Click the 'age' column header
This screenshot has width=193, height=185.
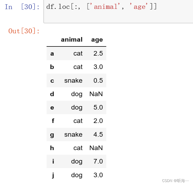click(x=97, y=40)
